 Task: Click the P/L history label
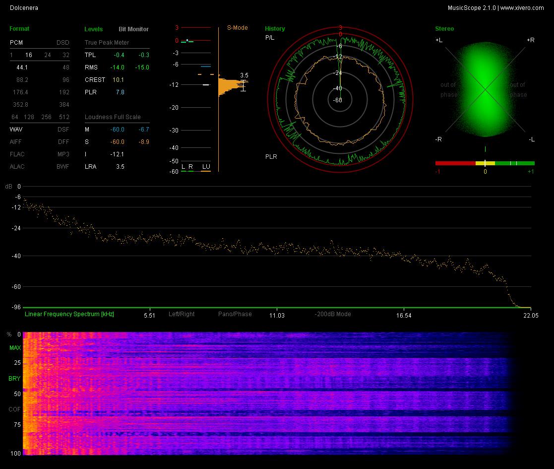click(270, 37)
